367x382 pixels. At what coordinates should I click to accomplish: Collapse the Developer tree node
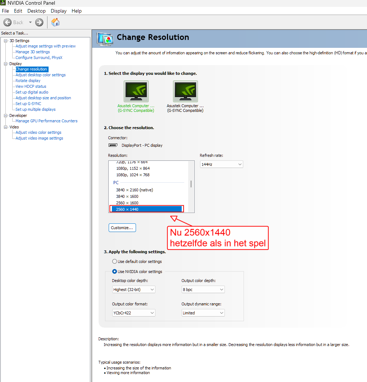pos(6,115)
